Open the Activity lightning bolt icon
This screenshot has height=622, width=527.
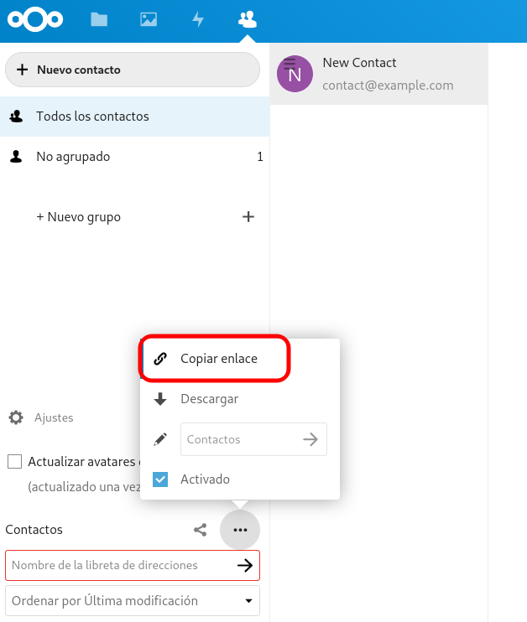pos(198,19)
